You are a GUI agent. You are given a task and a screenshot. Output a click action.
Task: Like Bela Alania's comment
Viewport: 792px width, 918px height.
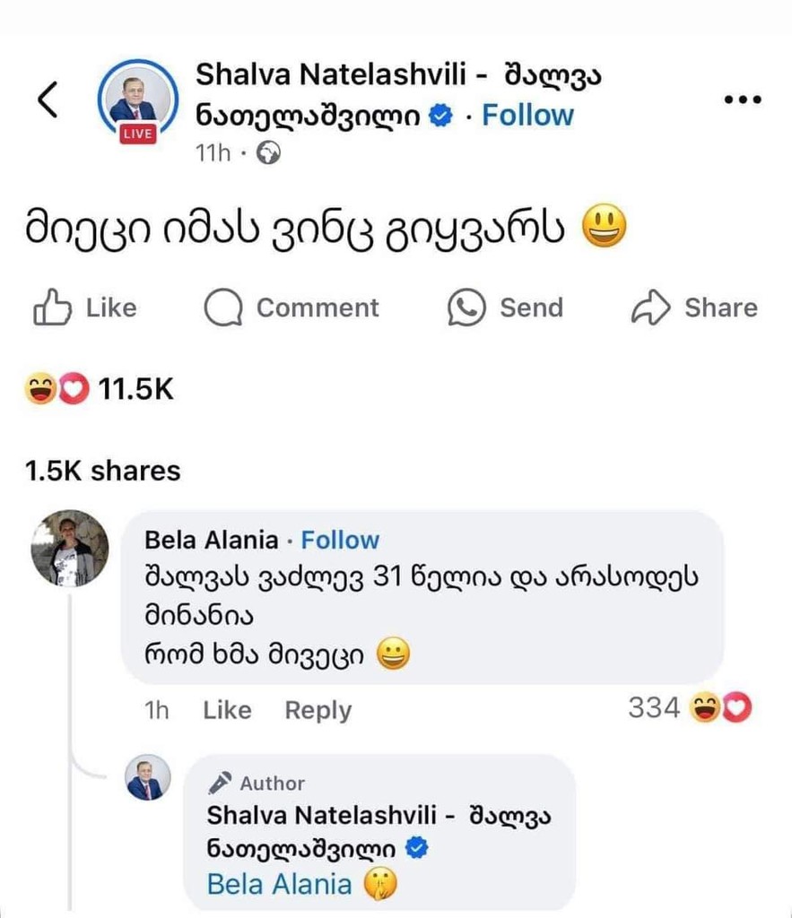point(227,710)
